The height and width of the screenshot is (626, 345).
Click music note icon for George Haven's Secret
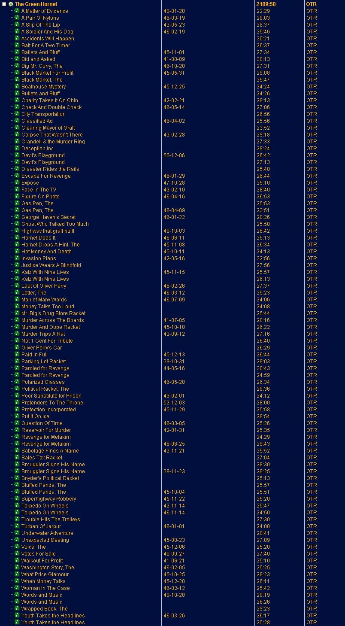[17, 217]
